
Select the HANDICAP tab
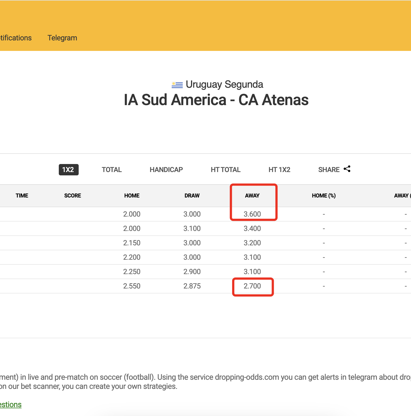166,170
